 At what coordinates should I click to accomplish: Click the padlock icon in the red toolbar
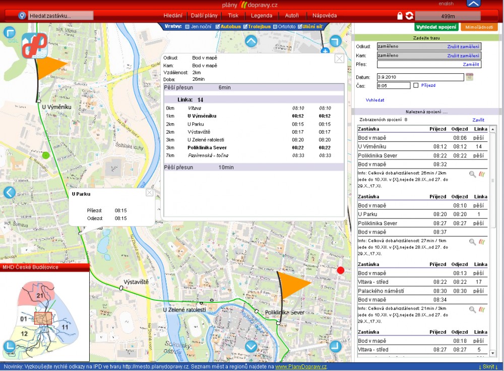(400, 16)
